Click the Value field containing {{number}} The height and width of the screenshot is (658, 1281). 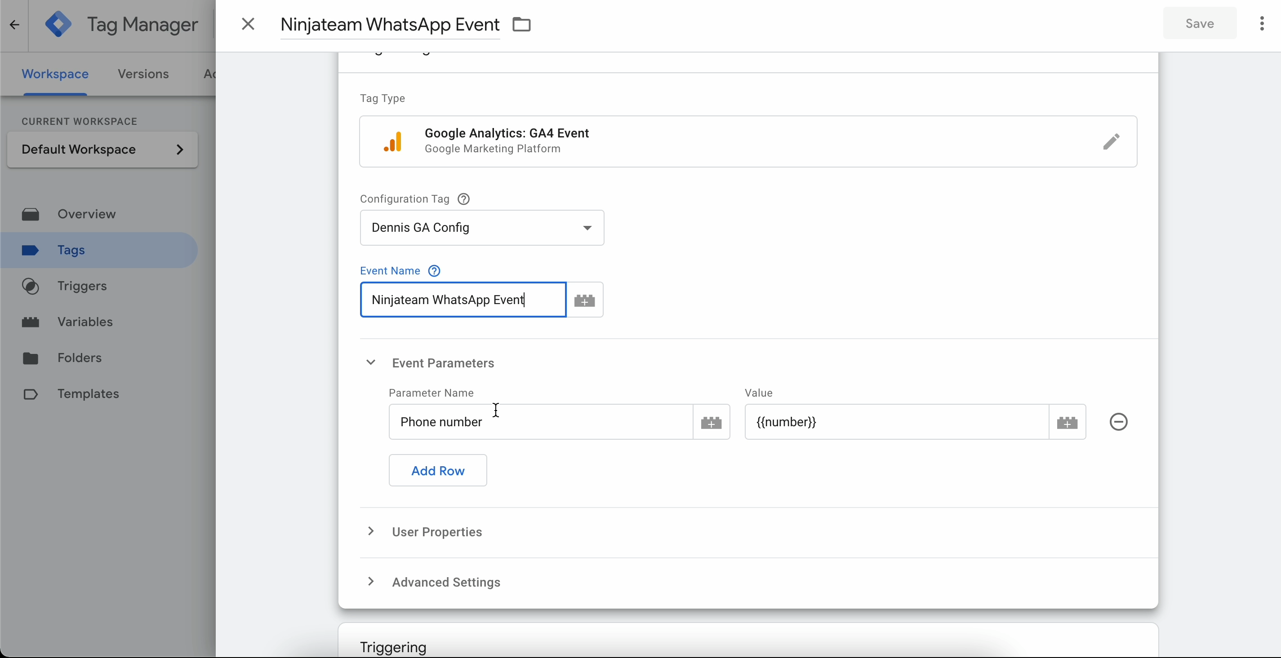click(x=897, y=422)
